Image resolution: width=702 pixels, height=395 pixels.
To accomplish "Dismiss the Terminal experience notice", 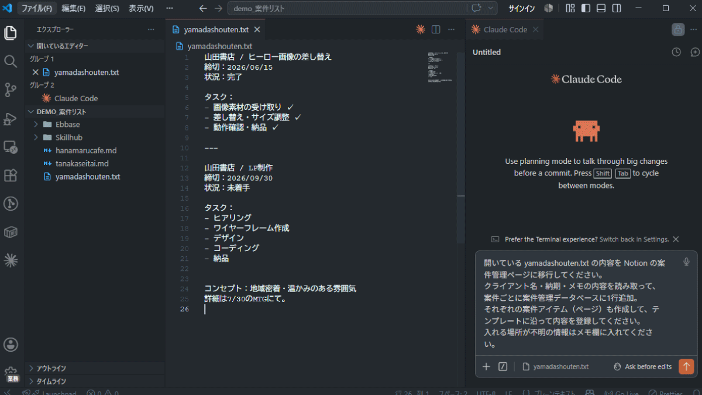I will click(x=676, y=239).
